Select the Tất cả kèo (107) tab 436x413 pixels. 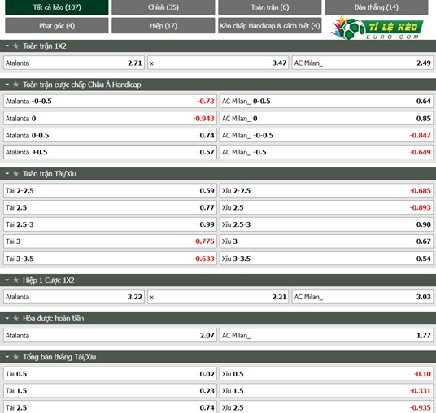(x=57, y=7)
